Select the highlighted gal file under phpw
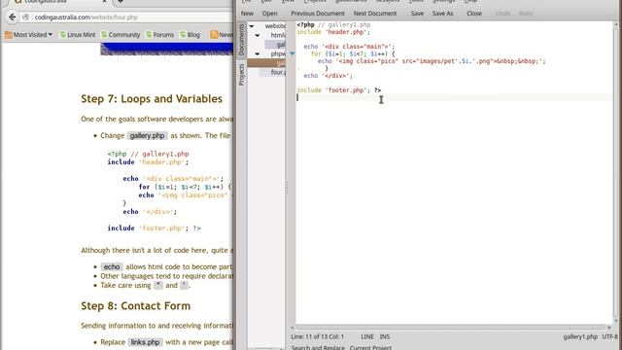 (x=266, y=63)
